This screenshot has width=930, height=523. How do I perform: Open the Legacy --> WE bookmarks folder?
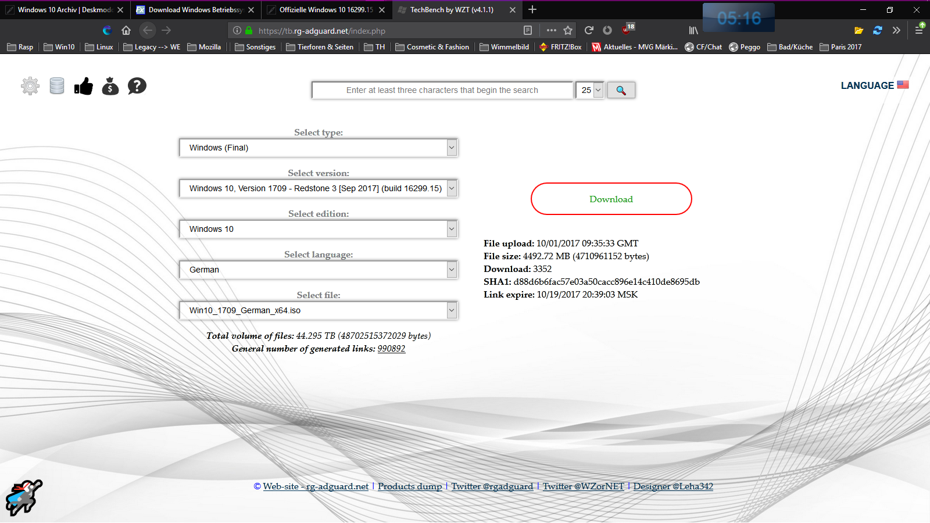pos(152,47)
